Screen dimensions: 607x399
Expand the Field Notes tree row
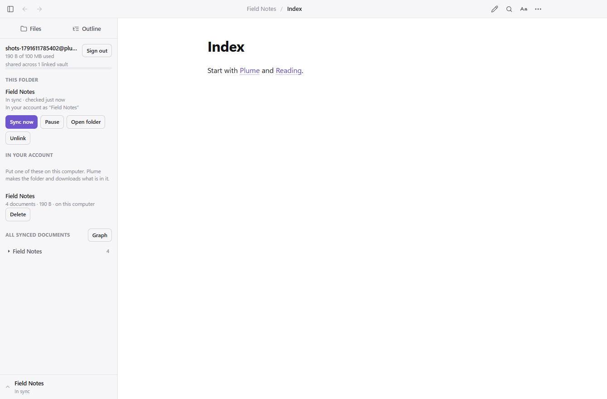tap(58, 251)
